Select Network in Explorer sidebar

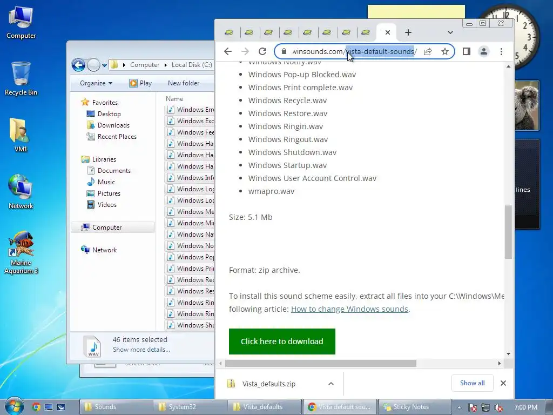104,250
